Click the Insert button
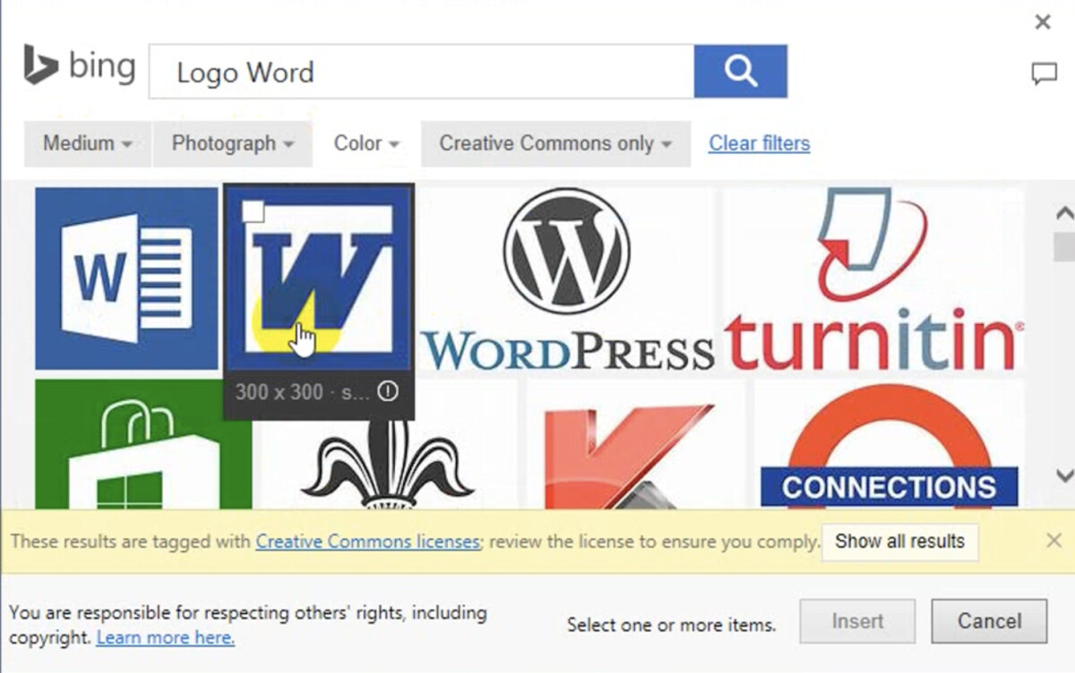 857,621
